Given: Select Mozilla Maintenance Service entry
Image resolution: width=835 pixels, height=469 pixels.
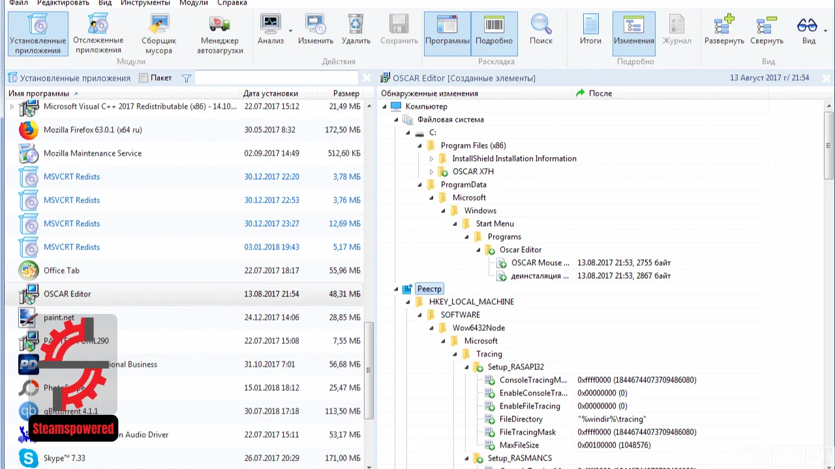Looking at the screenshot, I should pyautogui.click(x=185, y=153).
